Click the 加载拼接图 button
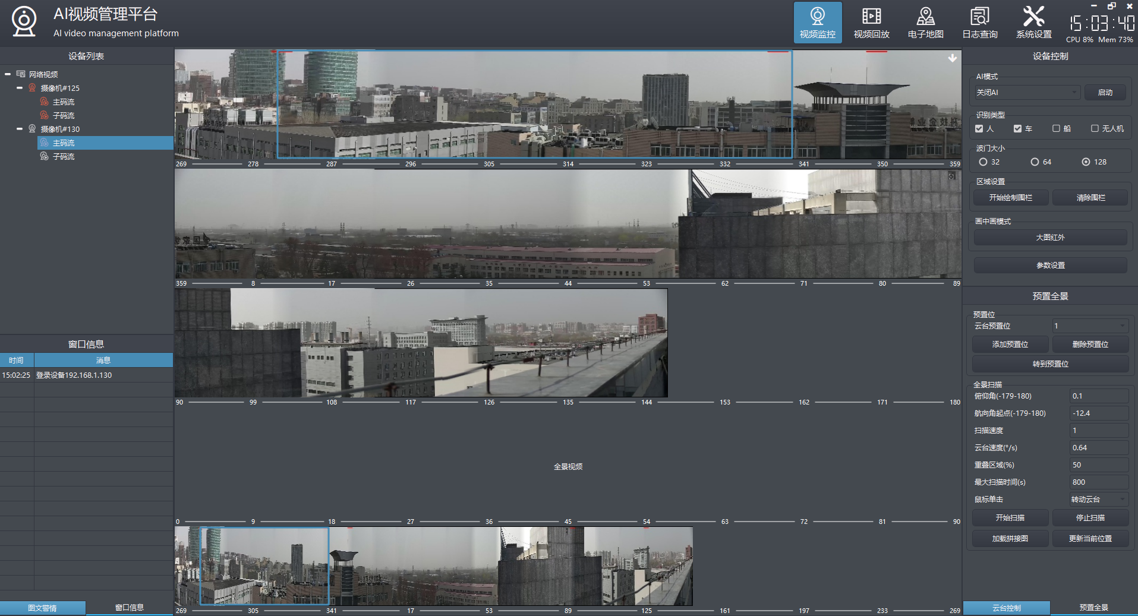This screenshot has width=1138, height=616. point(1010,539)
